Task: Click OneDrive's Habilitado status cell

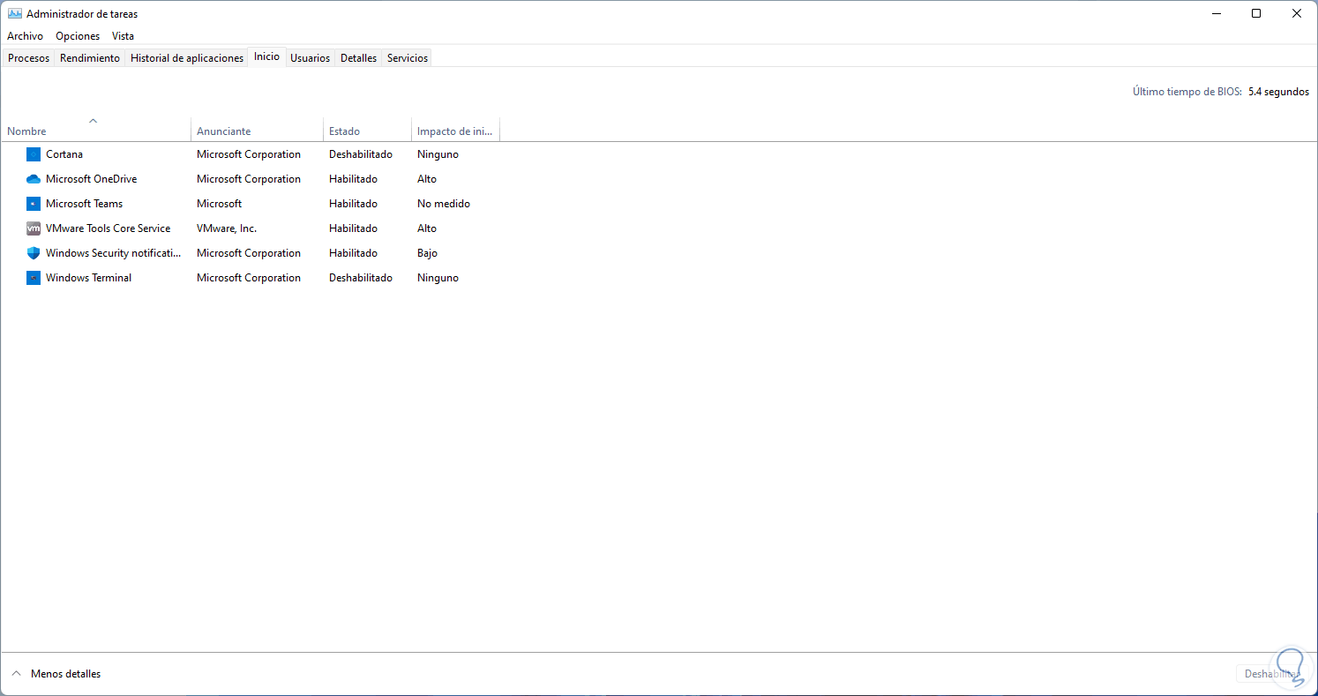Action: tap(353, 179)
